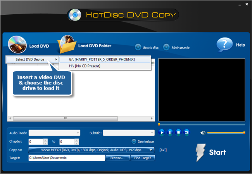Click the Help text label
The image size is (252, 174).
pyautogui.click(x=240, y=45)
